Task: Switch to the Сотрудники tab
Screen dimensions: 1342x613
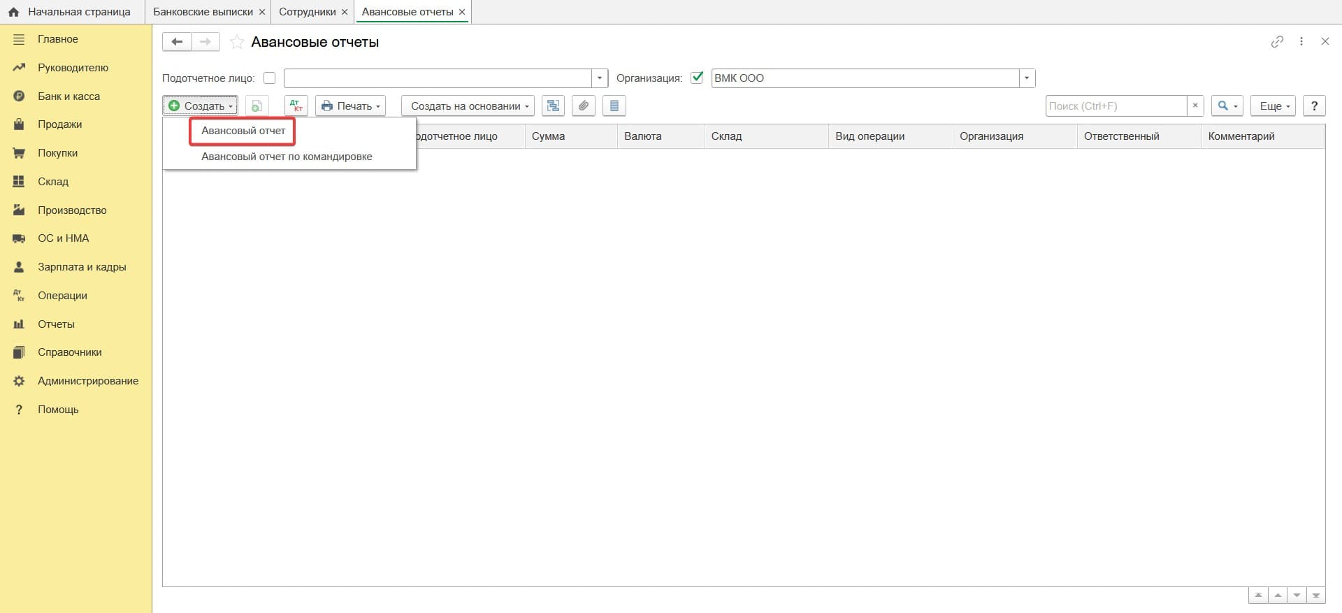Action: click(x=307, y=12)
